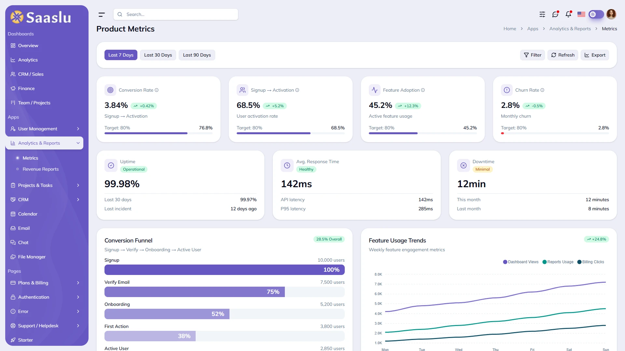
Task: Open CRM / Sales dashboard in sidebar
Action: tap(44, 74)
